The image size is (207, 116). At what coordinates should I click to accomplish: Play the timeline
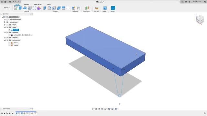click(x=7, y=113)
